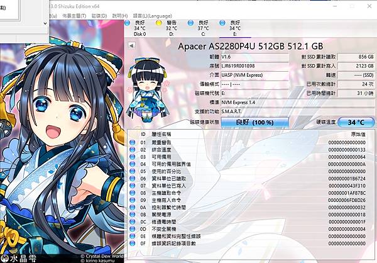Click the standard field NVM Express 1.4

pos(298,103)
